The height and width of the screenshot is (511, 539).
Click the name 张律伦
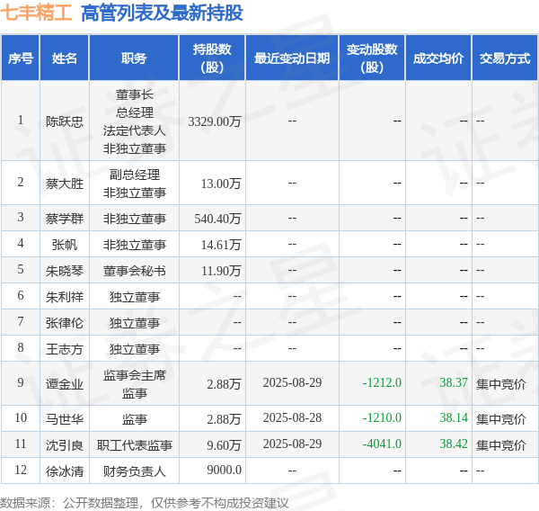point(65,323)
